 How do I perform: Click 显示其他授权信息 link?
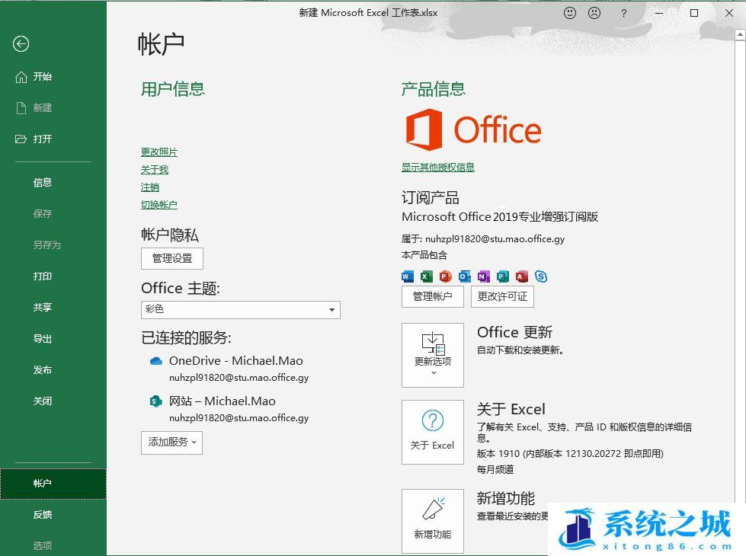437,168
